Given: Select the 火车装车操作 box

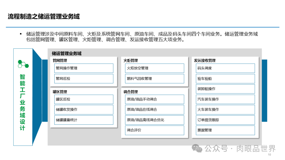Looking at the screenshot, I should point(225,110).
